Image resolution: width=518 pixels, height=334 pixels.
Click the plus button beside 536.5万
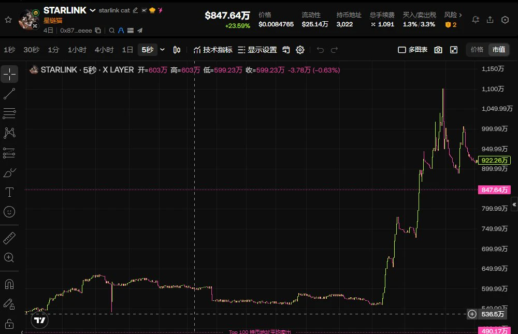[472, 314]
